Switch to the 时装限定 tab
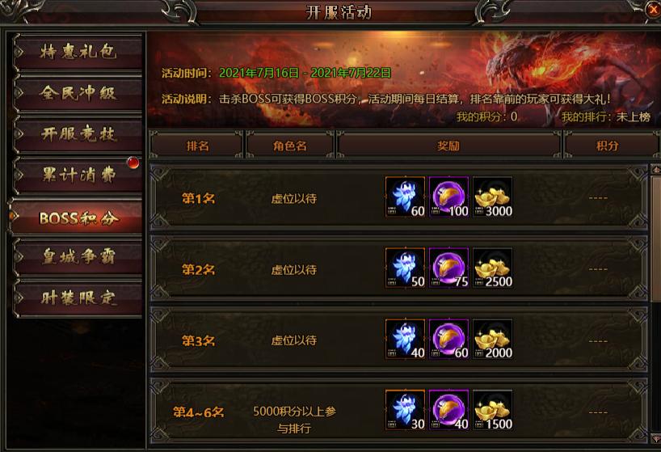Viewport: 661px width, 452px height. pos(78,298)
